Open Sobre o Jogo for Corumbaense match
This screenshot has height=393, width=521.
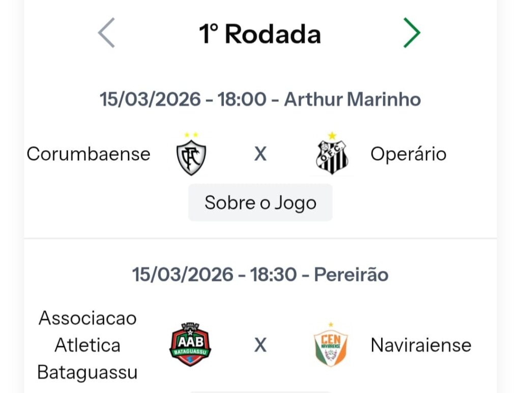tap(260, 203)
